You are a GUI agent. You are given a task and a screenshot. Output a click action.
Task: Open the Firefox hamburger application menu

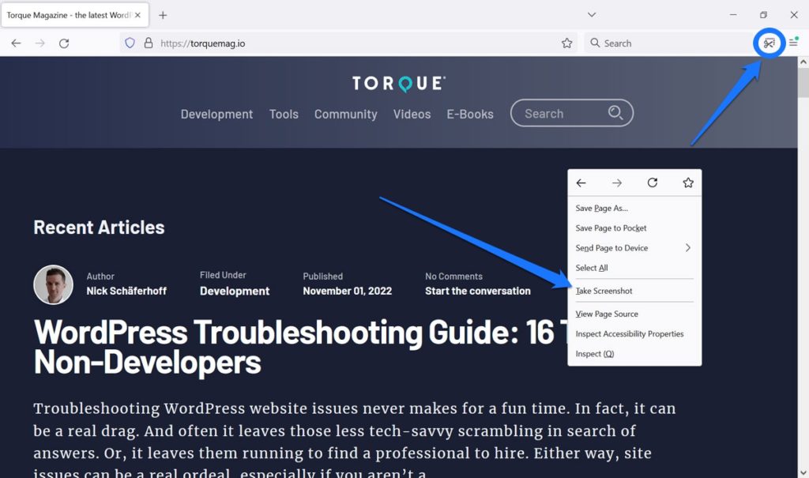(x=794, y=43)
